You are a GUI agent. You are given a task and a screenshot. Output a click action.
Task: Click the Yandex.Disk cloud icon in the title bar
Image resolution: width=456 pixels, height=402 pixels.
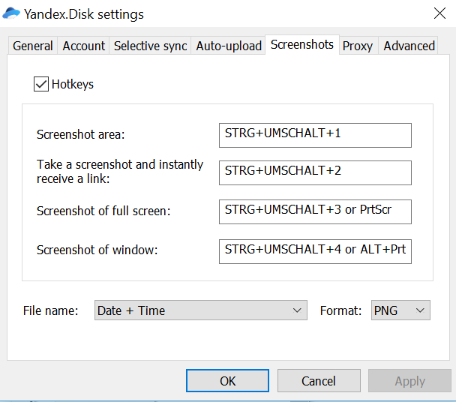click(10, 13)
